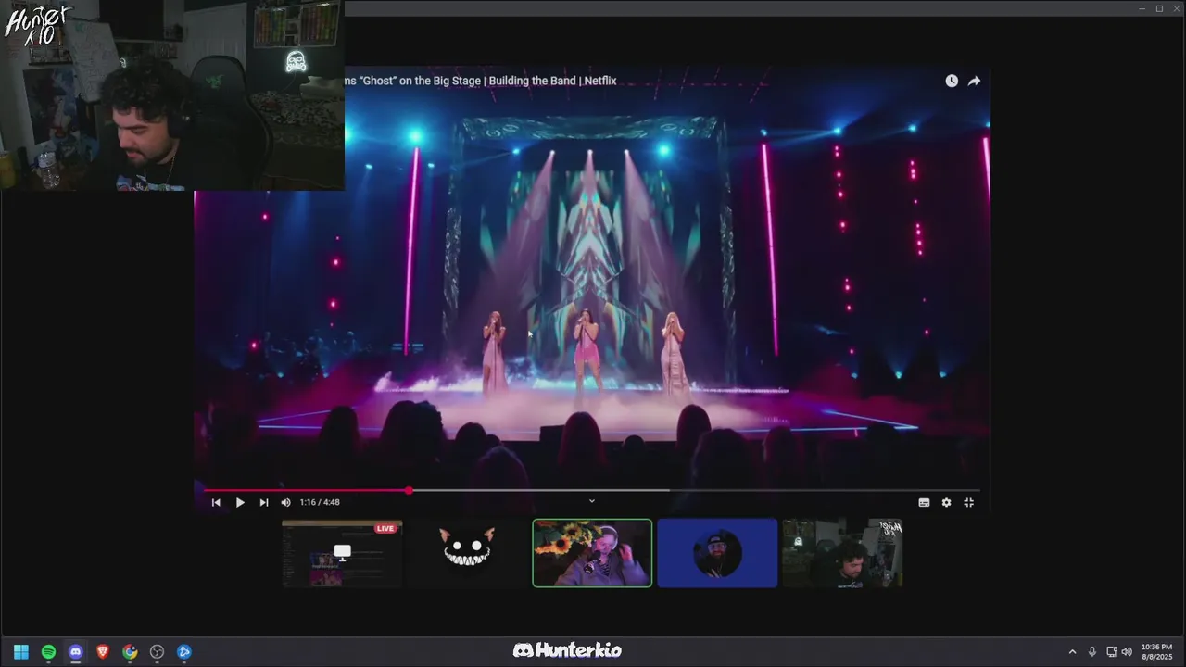
Task: Open Google Chrome from the taskbar
Action: click(130, 651)
